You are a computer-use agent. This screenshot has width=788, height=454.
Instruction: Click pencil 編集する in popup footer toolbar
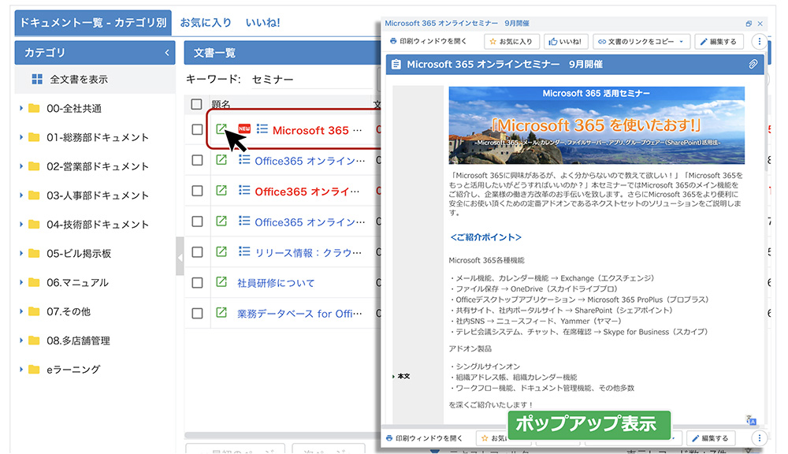coord(710,438)
